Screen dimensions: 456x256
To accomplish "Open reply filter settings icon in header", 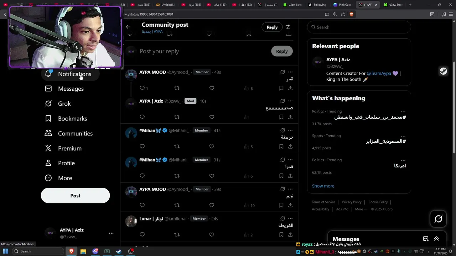I will tap(288, 27).
